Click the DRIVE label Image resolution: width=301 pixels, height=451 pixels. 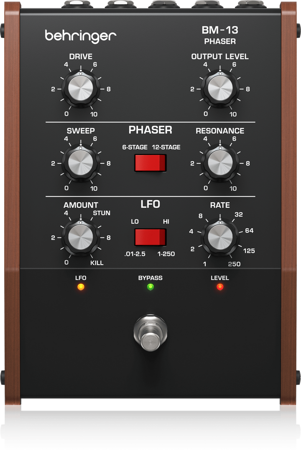[81, 57]
